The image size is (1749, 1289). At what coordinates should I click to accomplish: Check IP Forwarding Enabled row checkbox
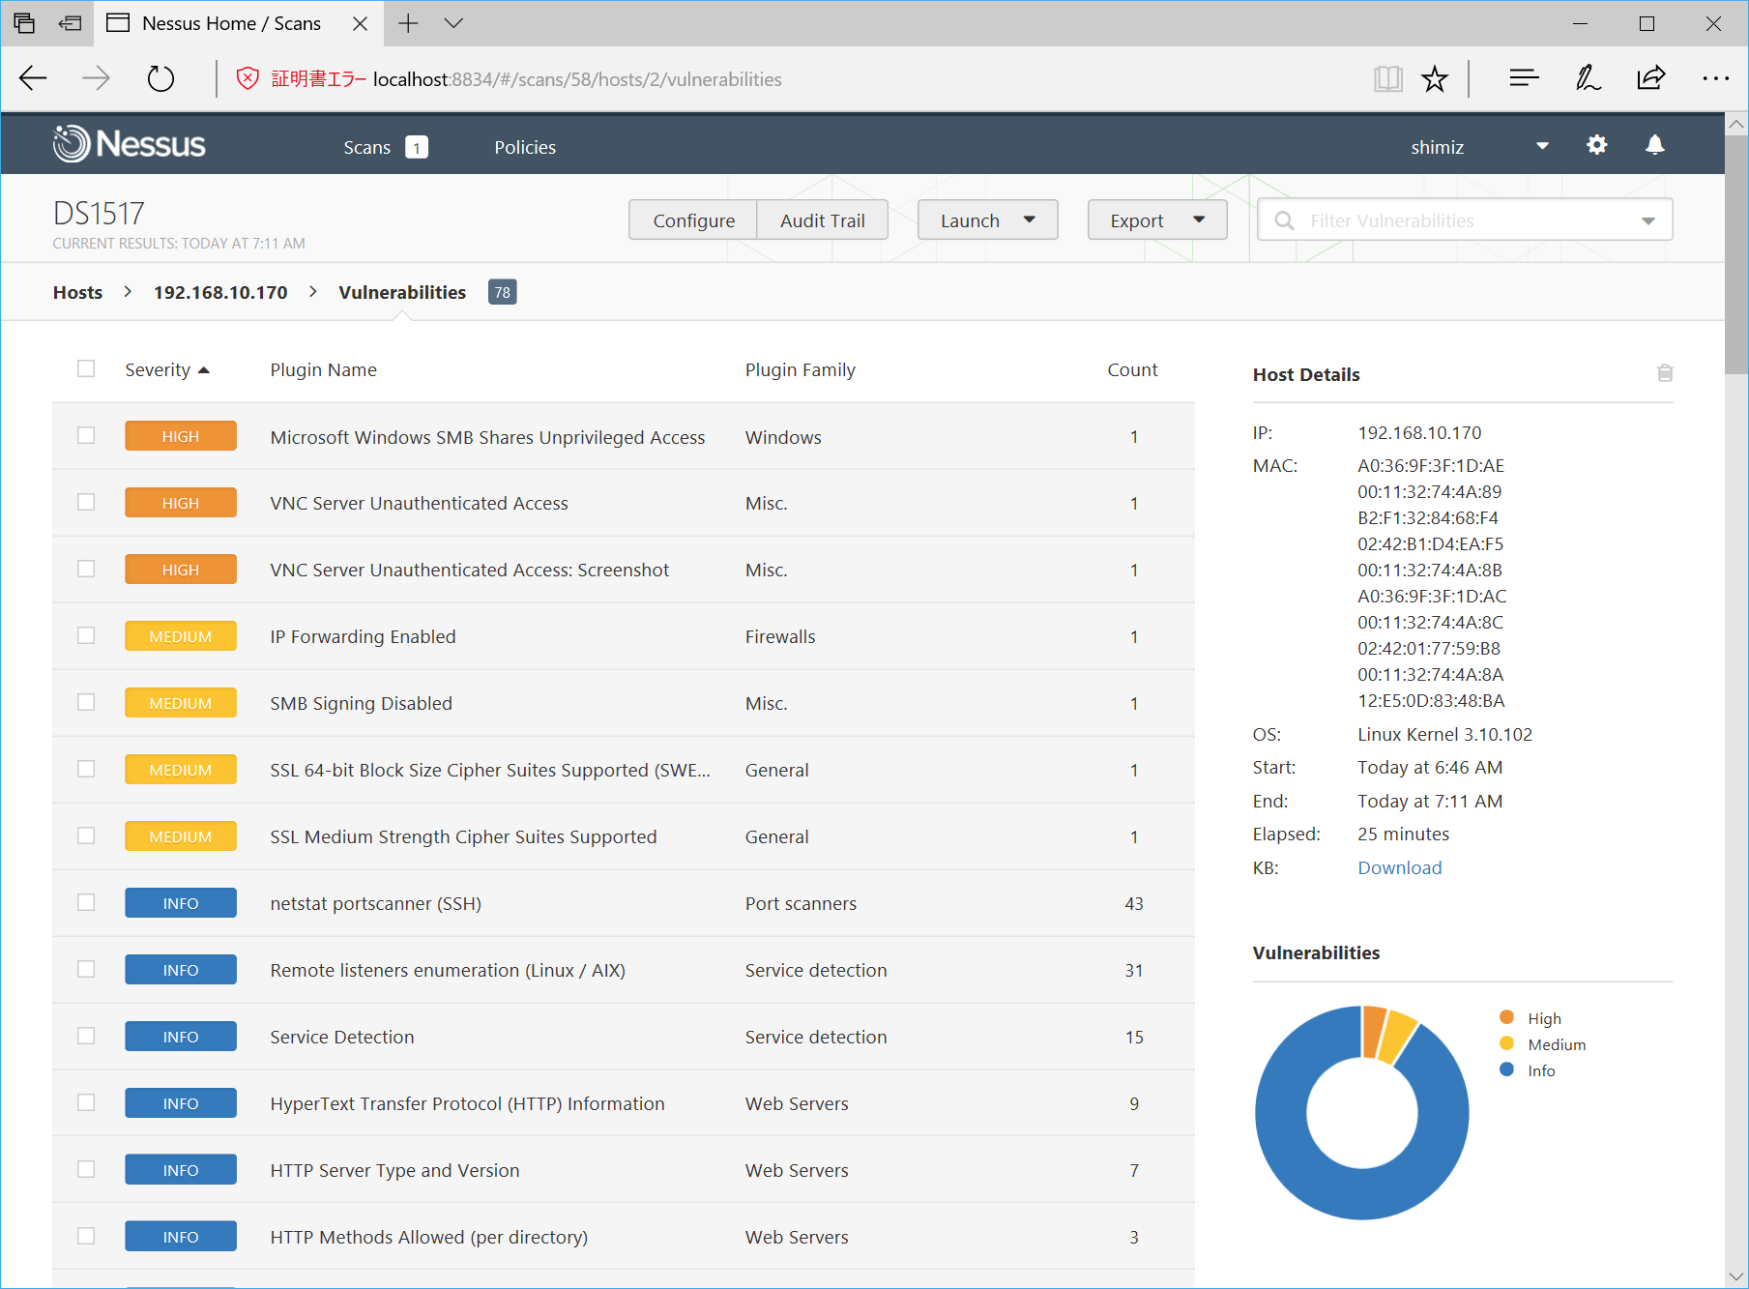tap(86, 635)
